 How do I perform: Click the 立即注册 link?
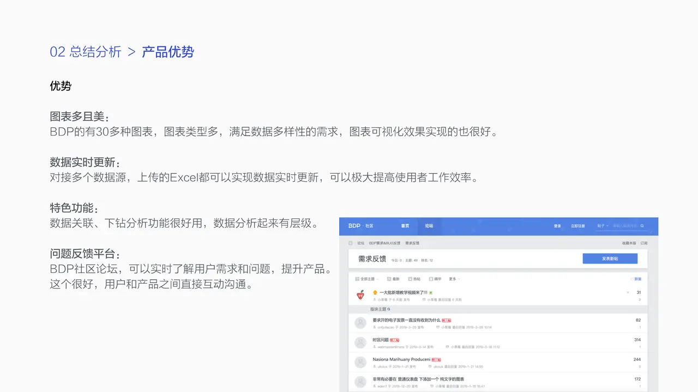pyautogui.click(x=577, y=226)
